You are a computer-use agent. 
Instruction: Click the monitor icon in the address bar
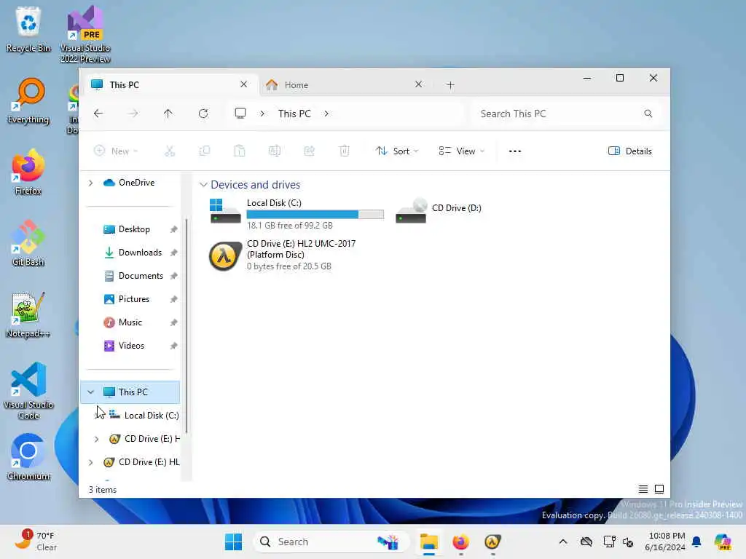coord(240,113)
